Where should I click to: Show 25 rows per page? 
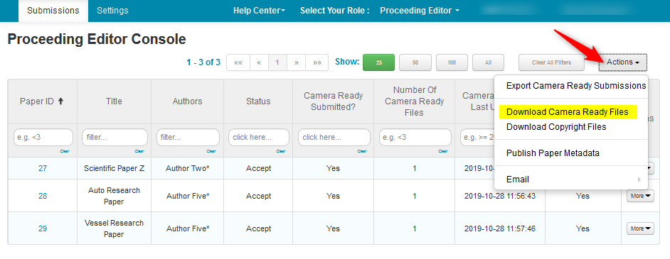pos(378,62)
